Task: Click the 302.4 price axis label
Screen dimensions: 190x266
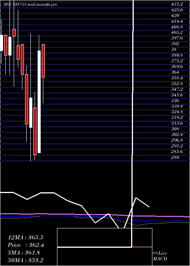Action: pos(177,135)
